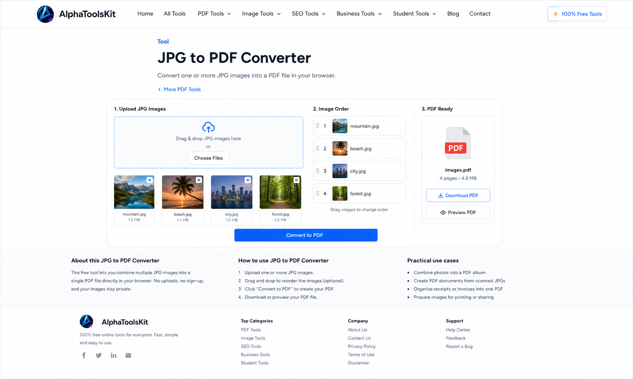The image size is (633, 379).
Task: Open the LinkedIn social icon in footer
Action: [x=113, y=355]
